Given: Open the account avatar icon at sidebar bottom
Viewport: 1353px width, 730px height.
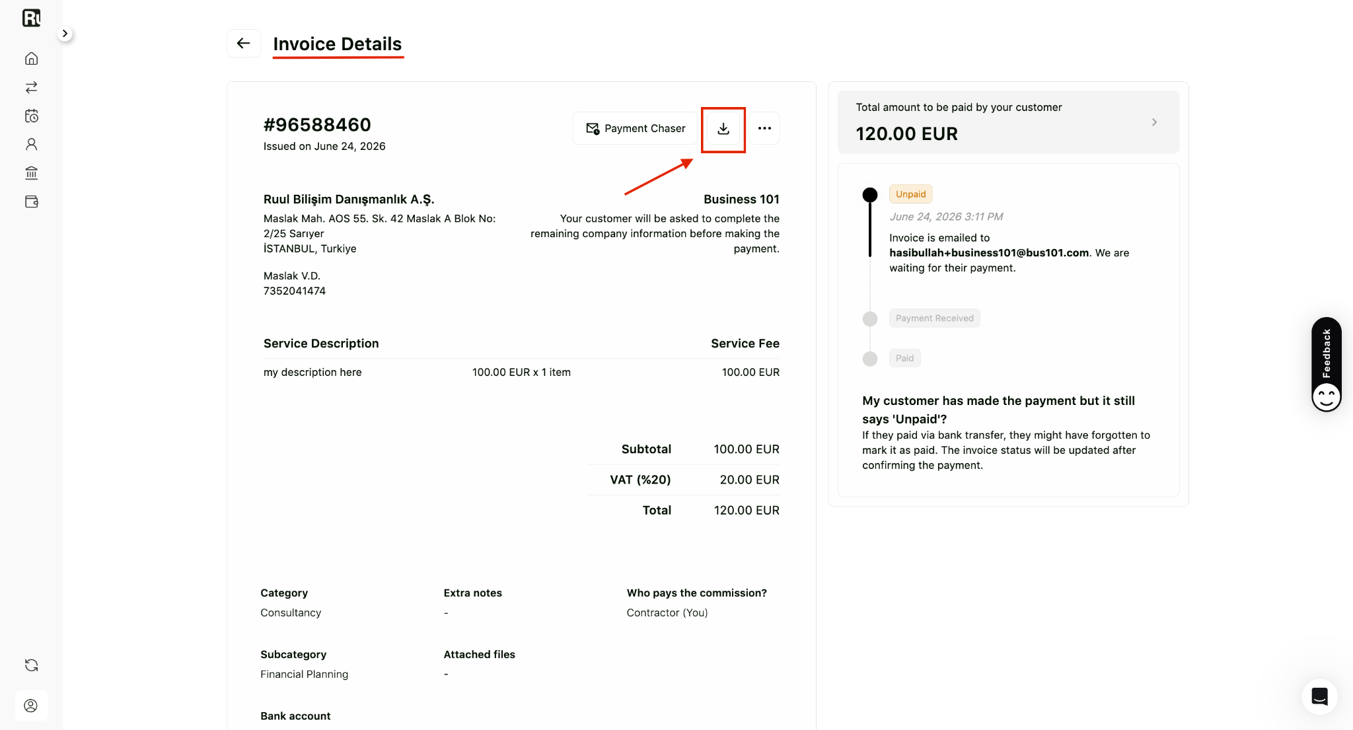Looking at the screenshot, I should point(31,706).
